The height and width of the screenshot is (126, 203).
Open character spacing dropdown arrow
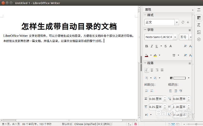178,55
